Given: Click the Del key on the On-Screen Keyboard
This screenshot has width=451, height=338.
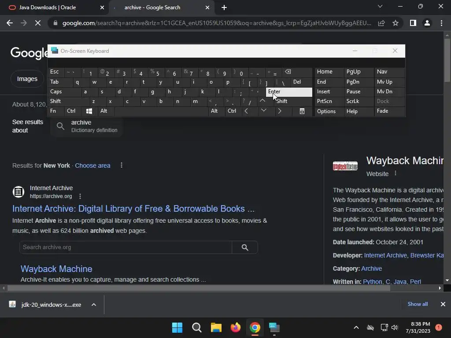Looking at the screenshot, I should pyautogui.click(x=302, y=82).
